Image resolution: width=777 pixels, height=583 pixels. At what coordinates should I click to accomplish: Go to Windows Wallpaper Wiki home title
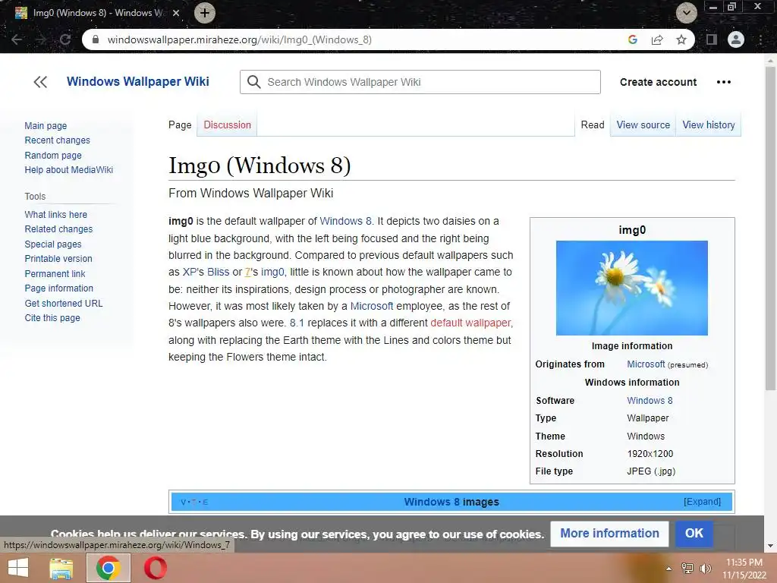(x=138, y=81)
